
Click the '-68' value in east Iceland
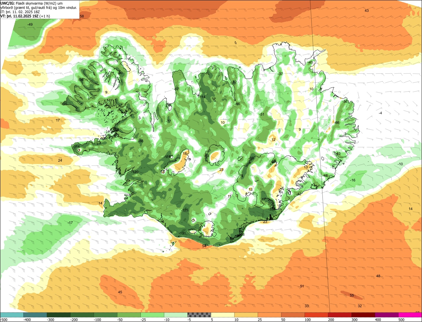337,122
